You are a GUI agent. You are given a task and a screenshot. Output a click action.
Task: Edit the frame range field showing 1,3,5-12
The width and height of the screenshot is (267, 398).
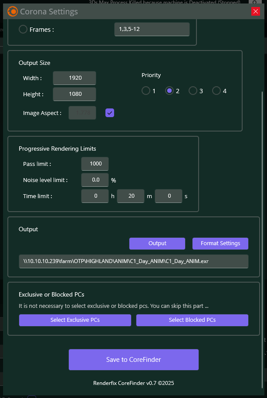point(152,29)
